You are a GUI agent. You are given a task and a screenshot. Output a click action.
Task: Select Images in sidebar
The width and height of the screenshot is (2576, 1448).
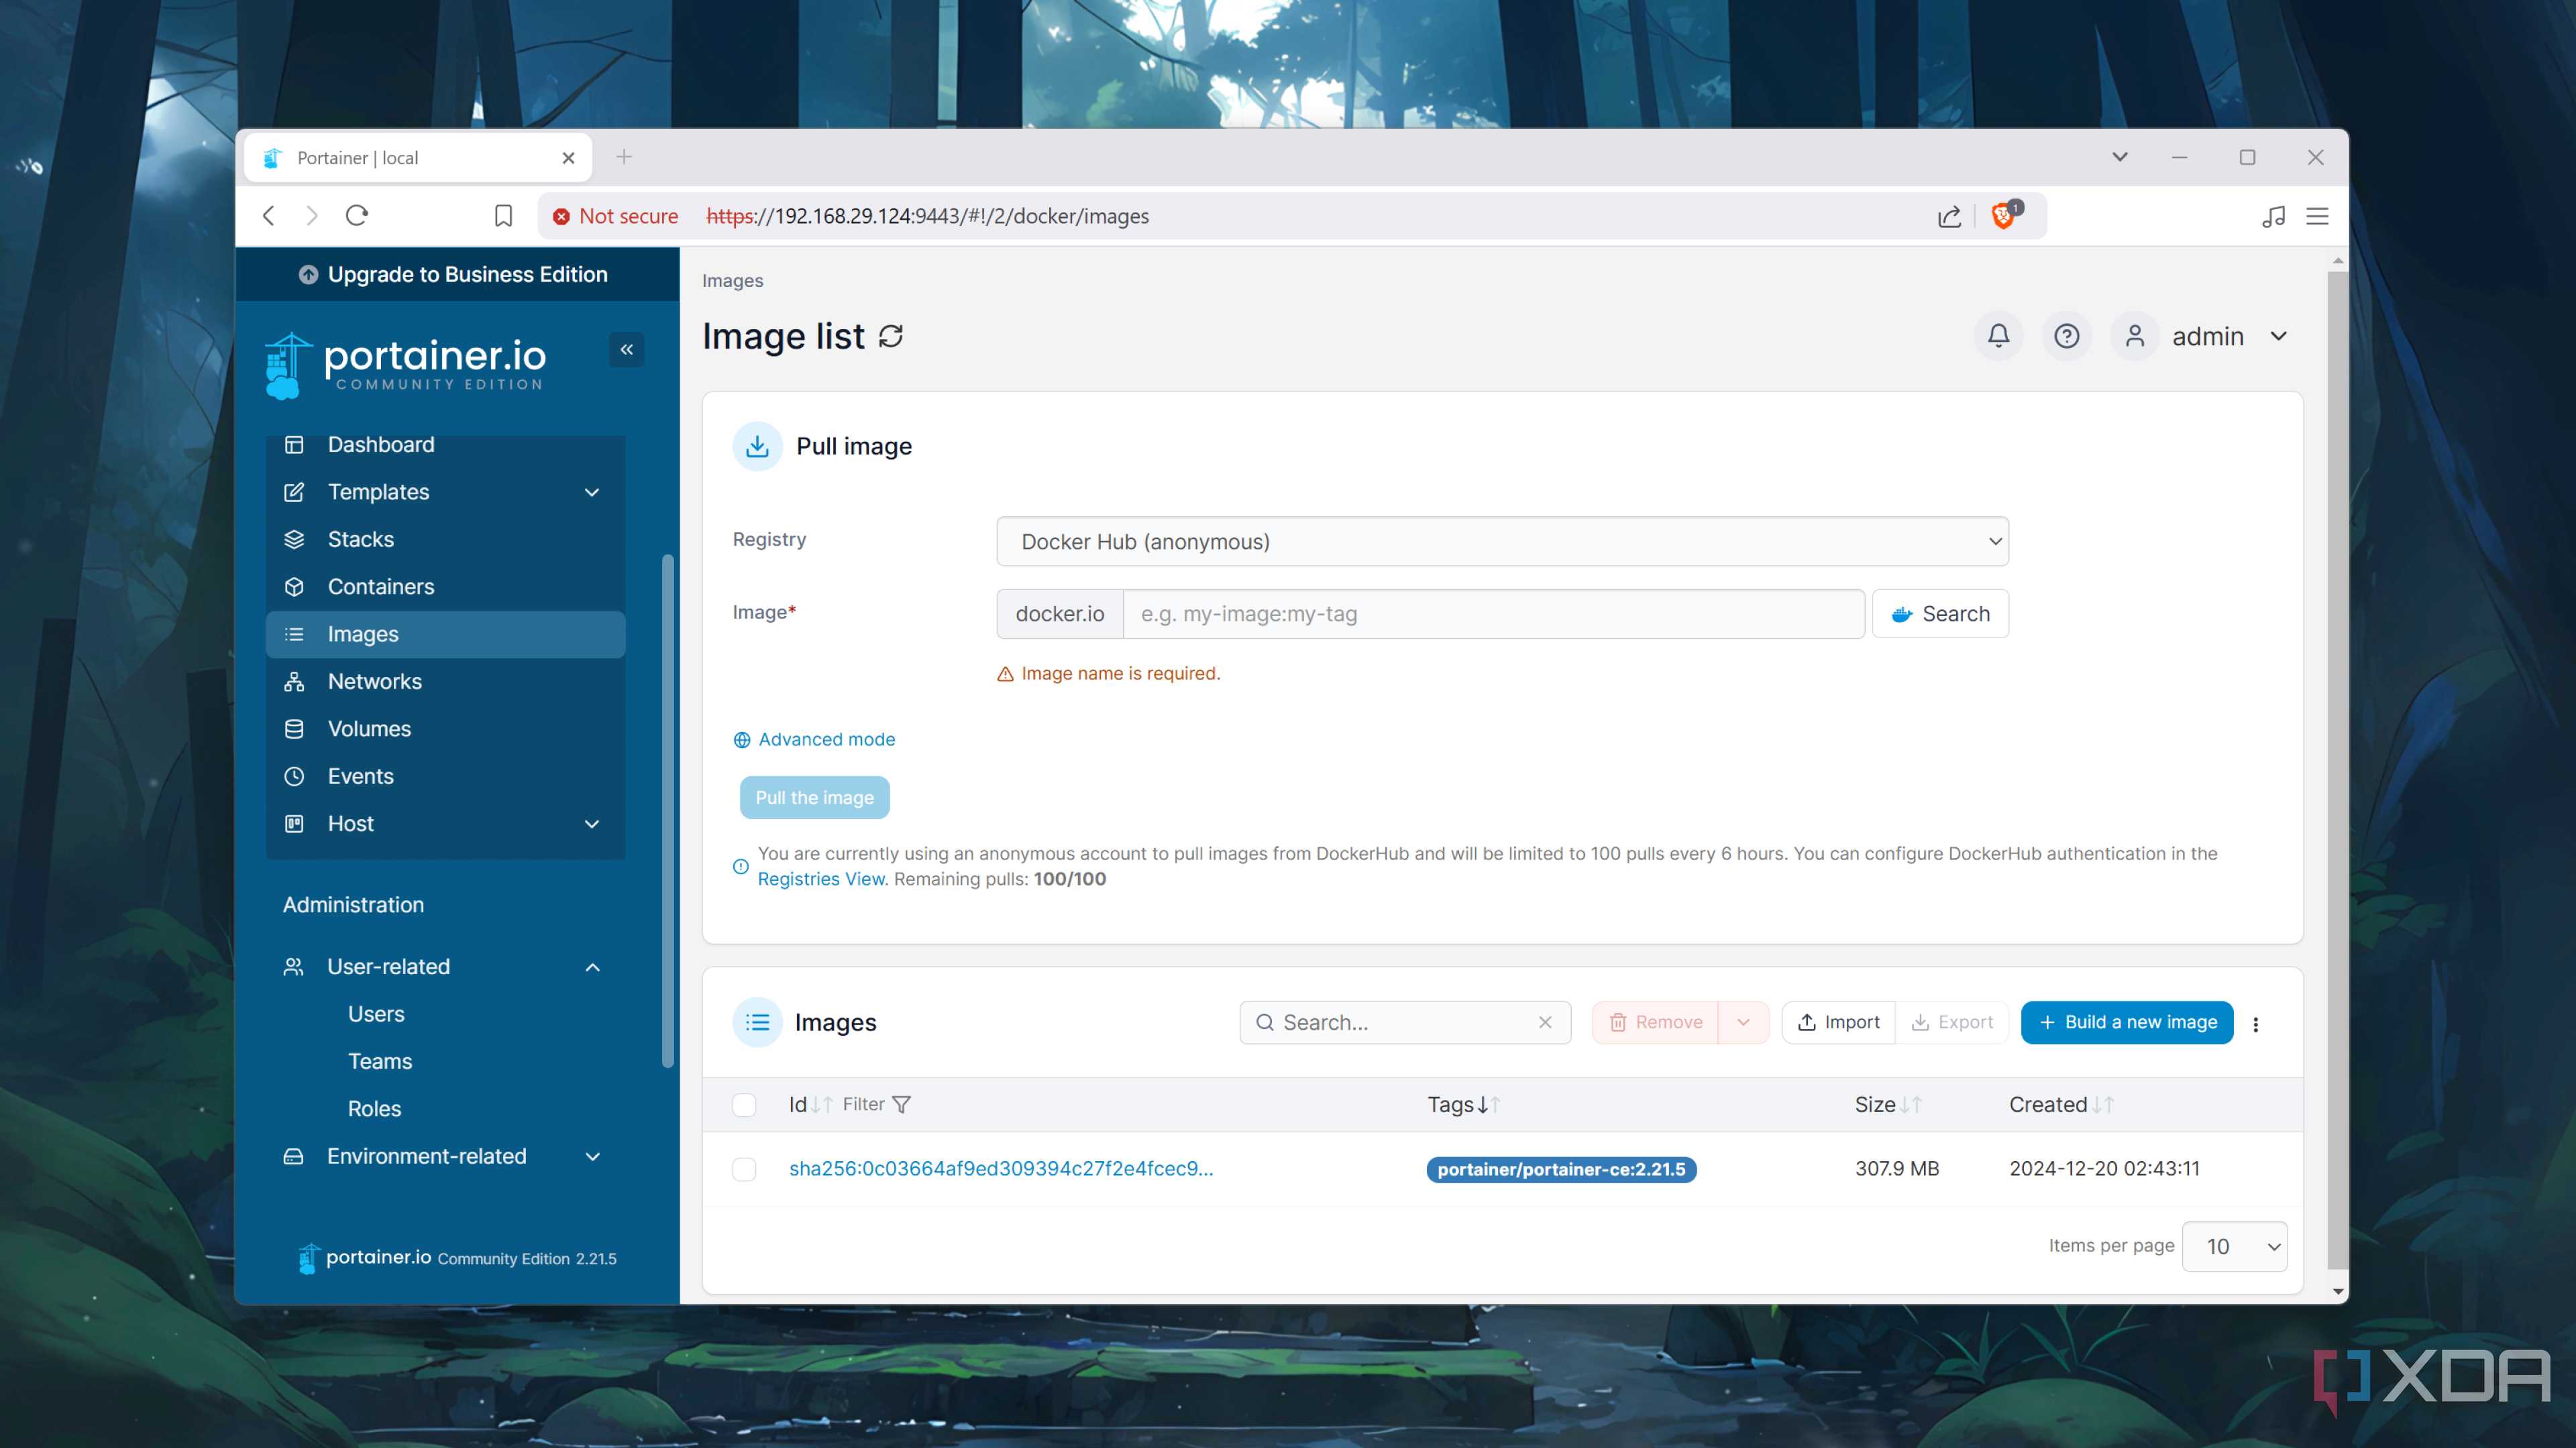coord(445,635)
